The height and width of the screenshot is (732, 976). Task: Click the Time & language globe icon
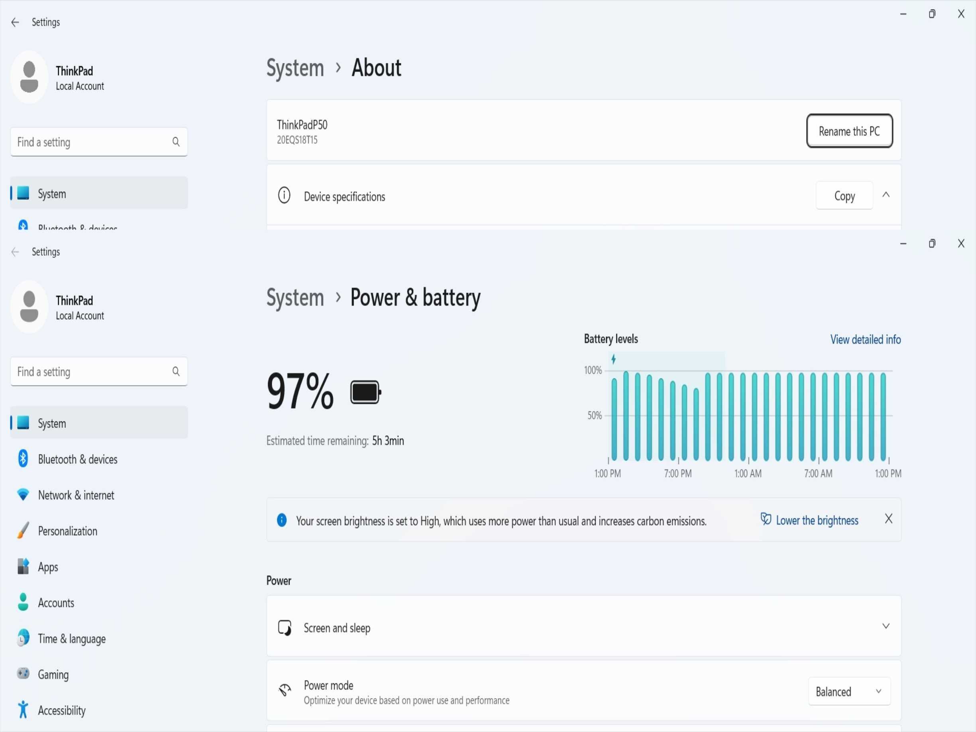[x=23, y=638]
